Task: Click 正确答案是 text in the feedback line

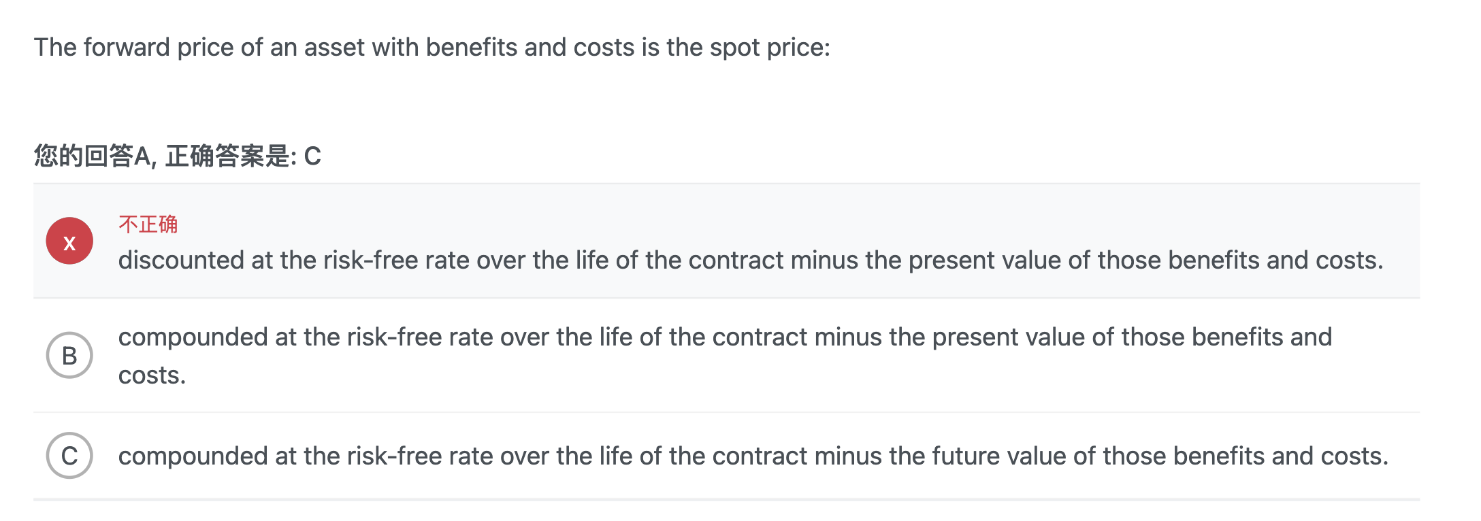Action: (x=228, y=156)
